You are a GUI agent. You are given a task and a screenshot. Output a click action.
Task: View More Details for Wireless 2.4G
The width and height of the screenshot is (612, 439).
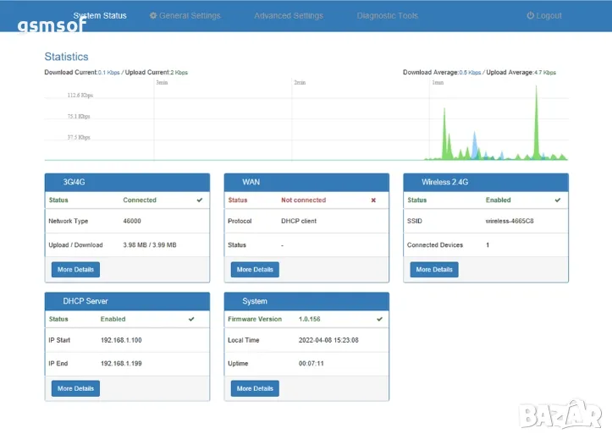pyautogui.click(x=434, y=270)
